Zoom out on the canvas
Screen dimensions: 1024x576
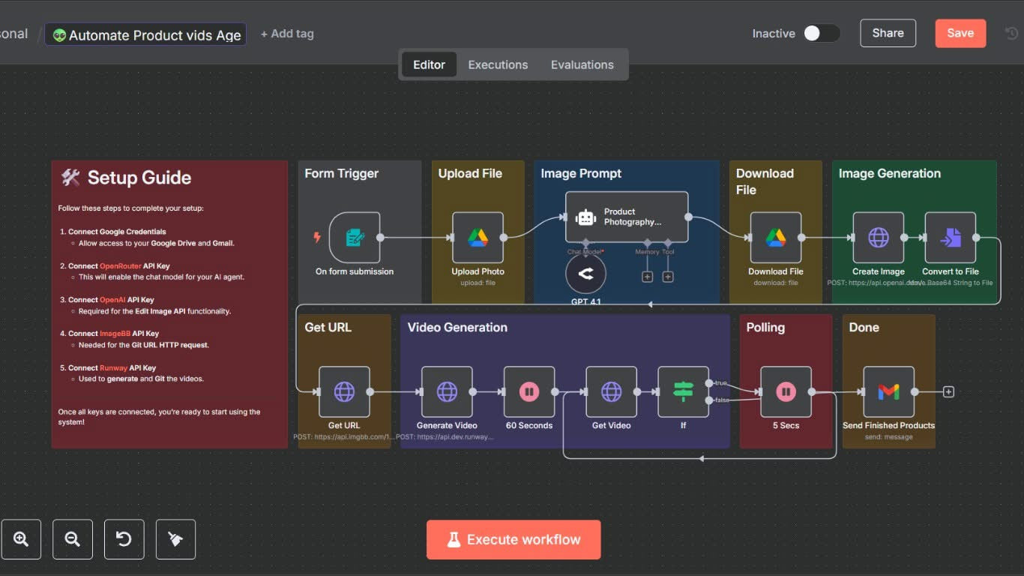(x=73, y=539)
